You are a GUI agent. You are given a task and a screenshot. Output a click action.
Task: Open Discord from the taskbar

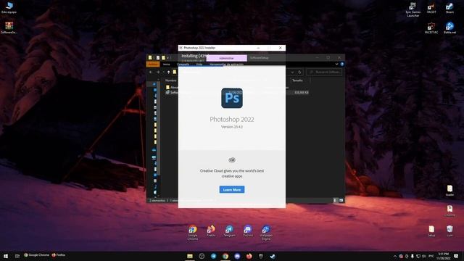[237, 256]
